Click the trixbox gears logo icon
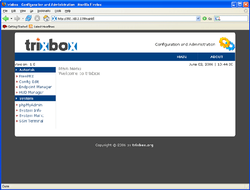 pos(227,44)
